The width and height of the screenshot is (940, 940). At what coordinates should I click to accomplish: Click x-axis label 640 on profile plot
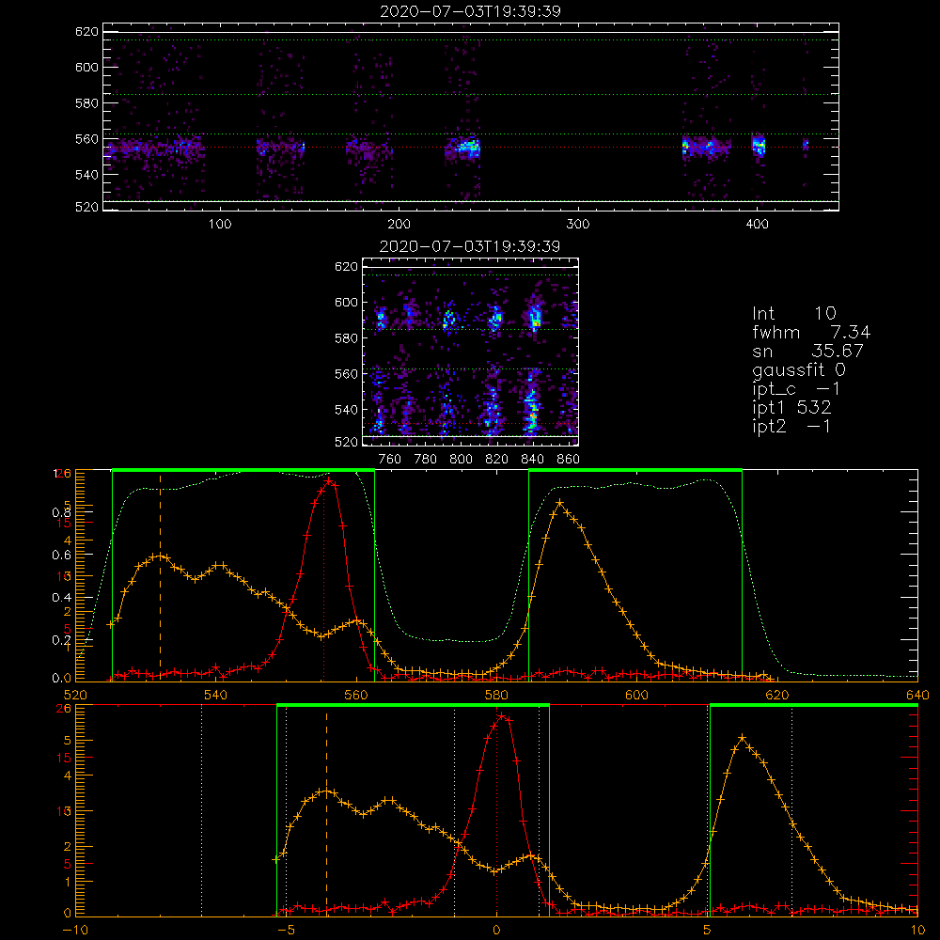pyautogui.click(x=917, y=695)
